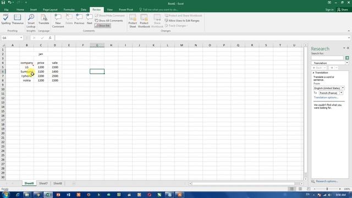Collapse the ribbon
The height and width of the screenshot is (198, 352).
pos(349,31)
